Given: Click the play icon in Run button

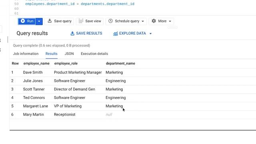Looking at the screenshot, I should pos(23,21).
